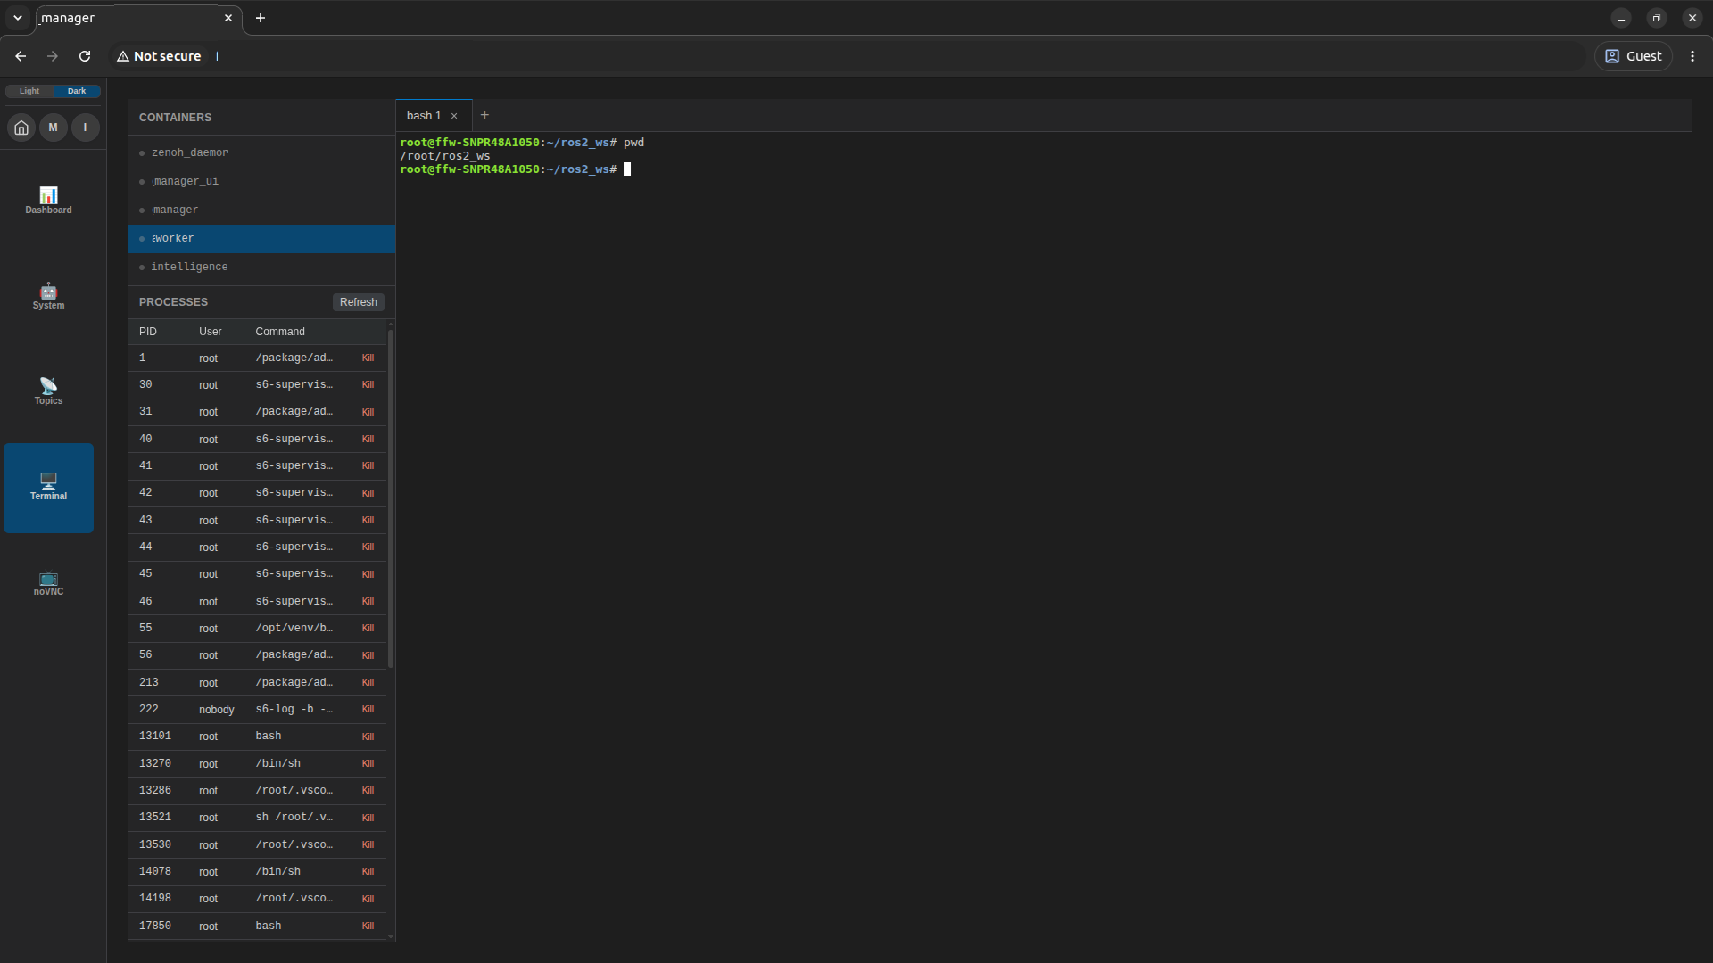Switch to the bash 1 tab

[425, 116]
